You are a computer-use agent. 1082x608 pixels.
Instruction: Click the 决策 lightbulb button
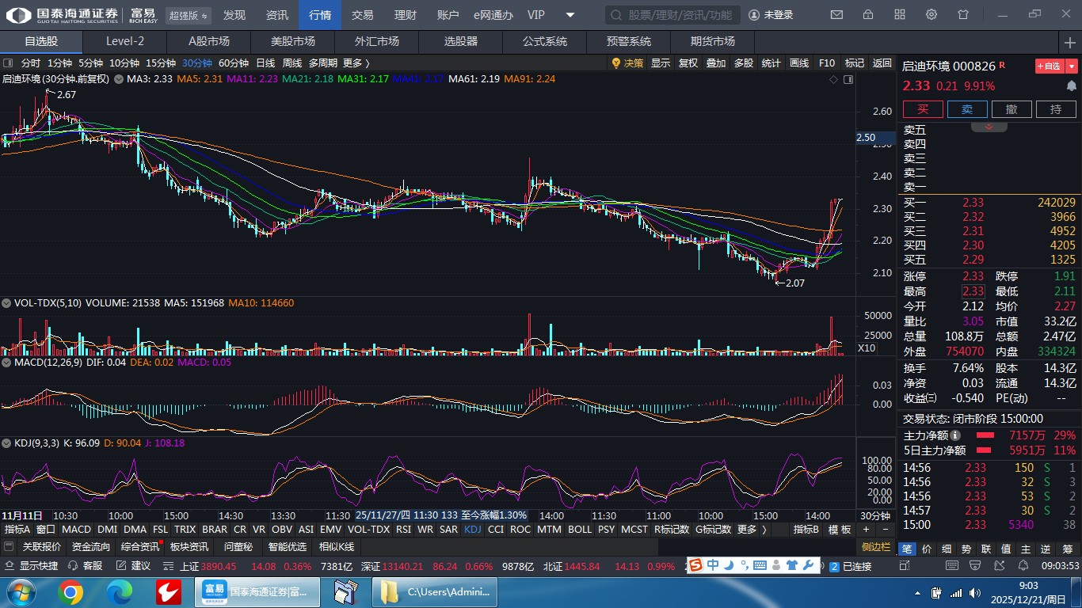(627, 63)
